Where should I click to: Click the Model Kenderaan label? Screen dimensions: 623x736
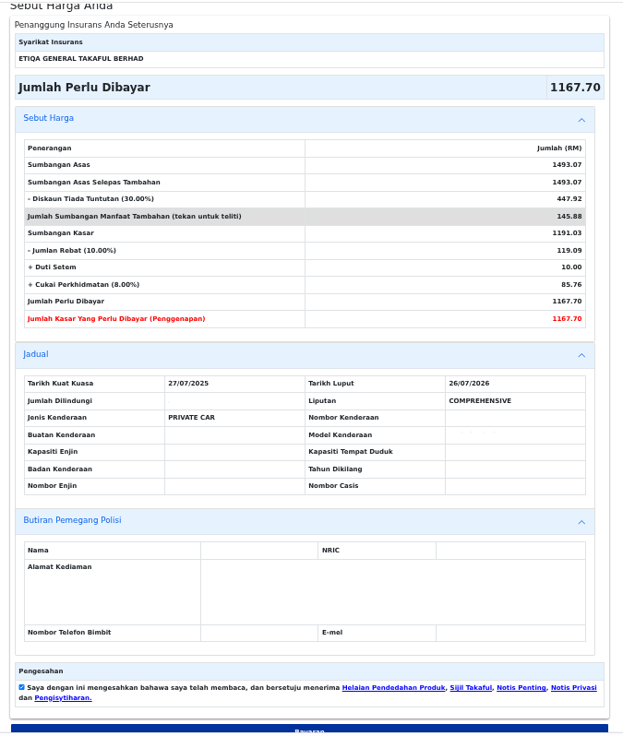(341, 435)
